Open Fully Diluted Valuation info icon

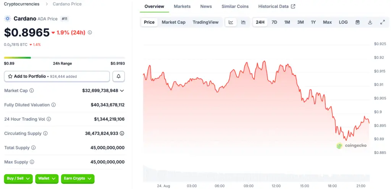click(53, 105)
